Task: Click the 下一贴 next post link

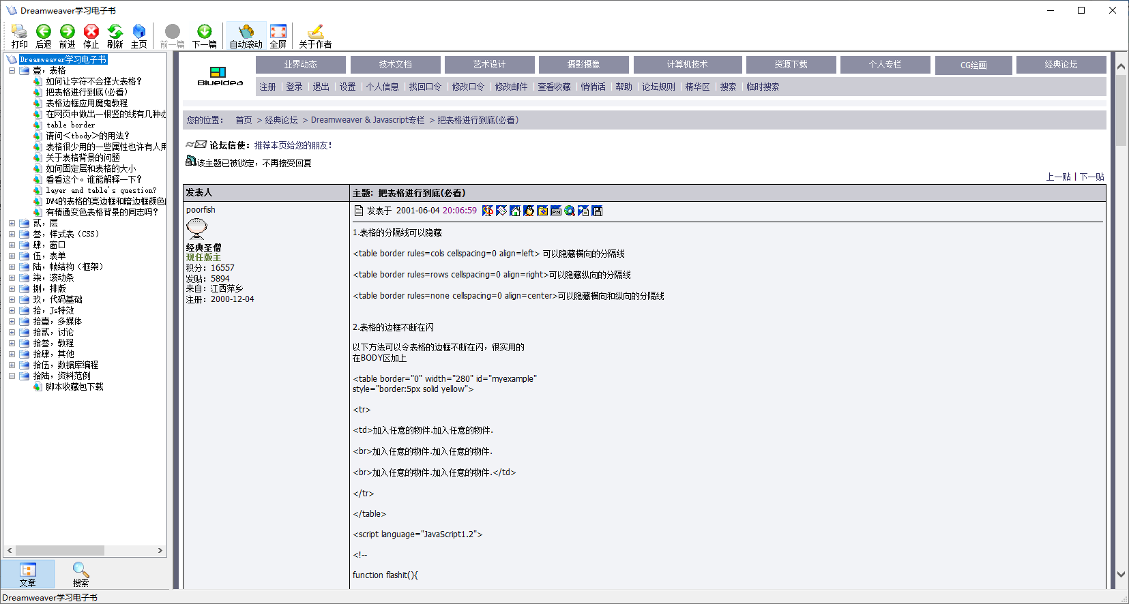Action: click(x=1091, y=177)
